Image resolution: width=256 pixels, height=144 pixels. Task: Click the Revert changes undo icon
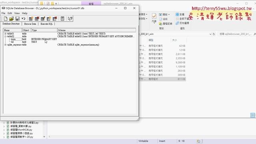pos(23,19)
